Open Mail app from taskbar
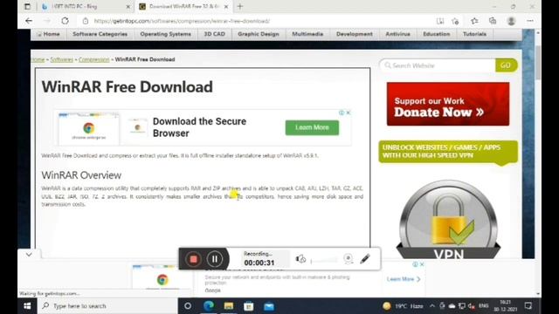The image size is (559, 314). [x=269, y=306]
